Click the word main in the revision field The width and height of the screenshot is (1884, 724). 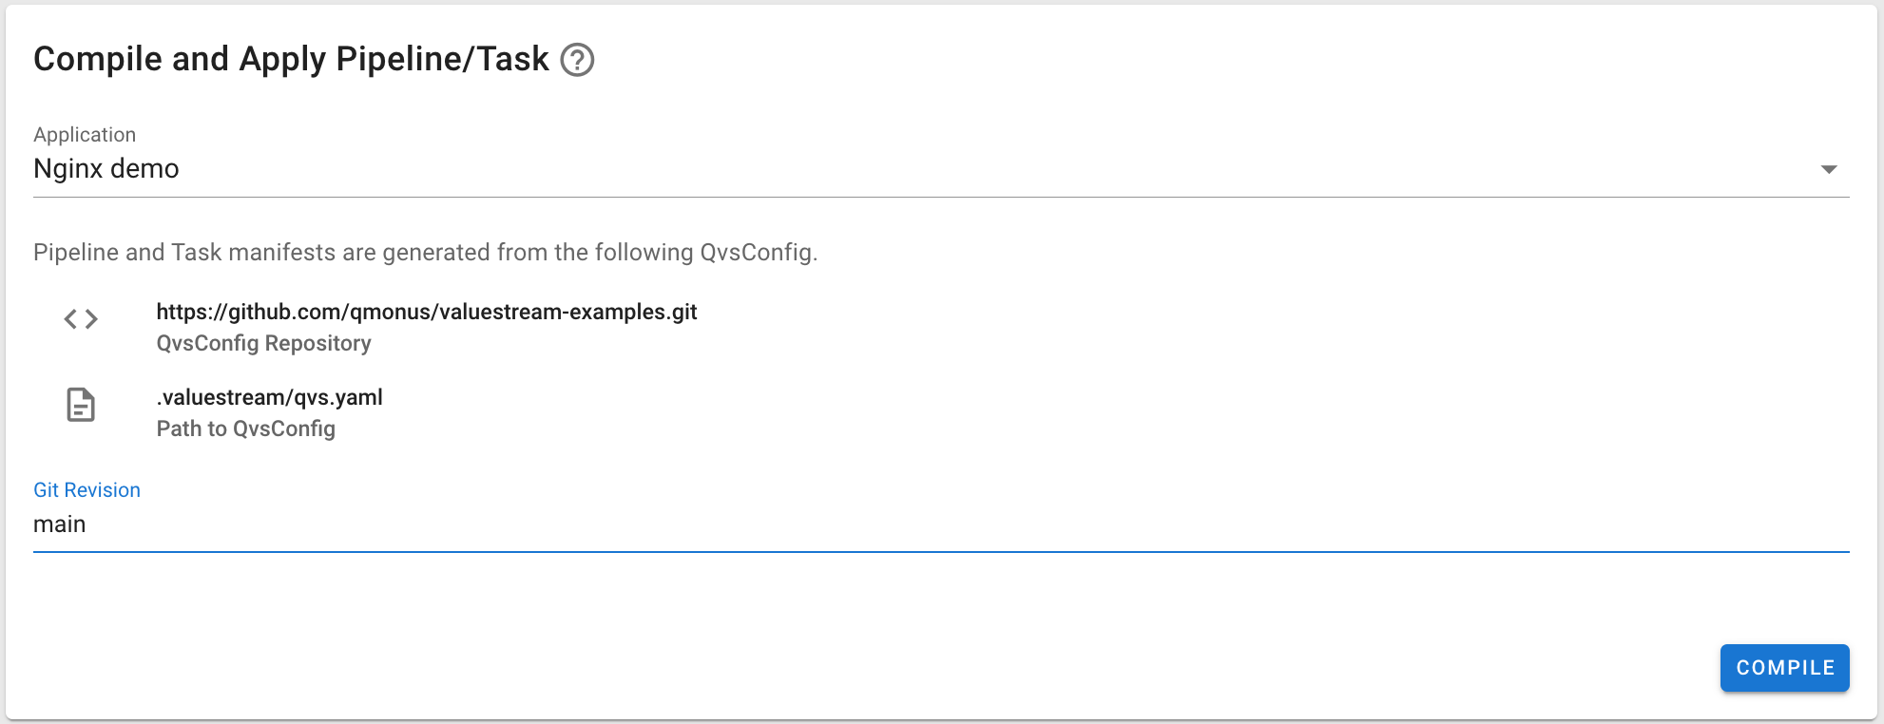[x=59, y=524]
